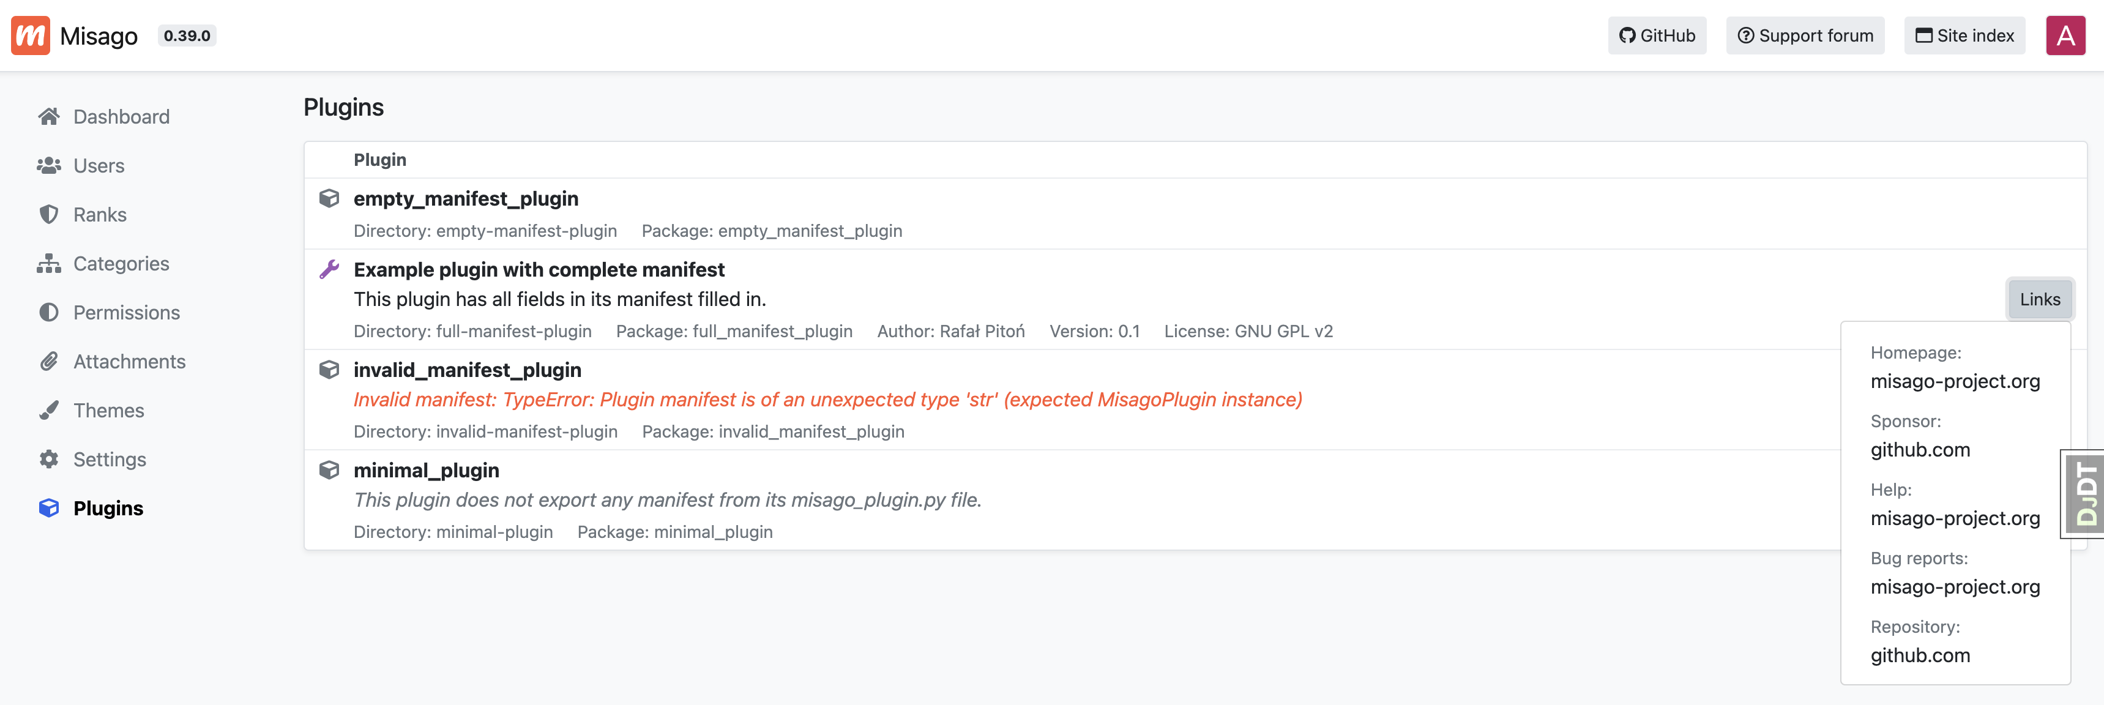Image resolution: width=2104 pixels, height=705 pixels.
Task: Click the Misago orange logo icon
Action: (x=30, y=35)
